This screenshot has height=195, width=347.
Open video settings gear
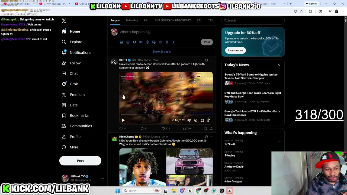point(196,120)
